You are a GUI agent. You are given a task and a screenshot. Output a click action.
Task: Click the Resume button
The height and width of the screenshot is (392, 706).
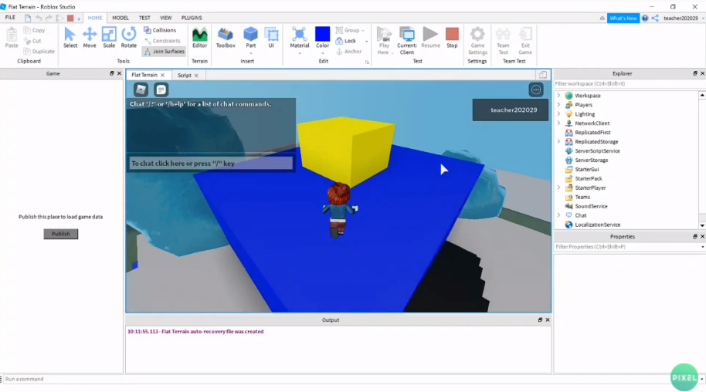(x=430, y=37)
